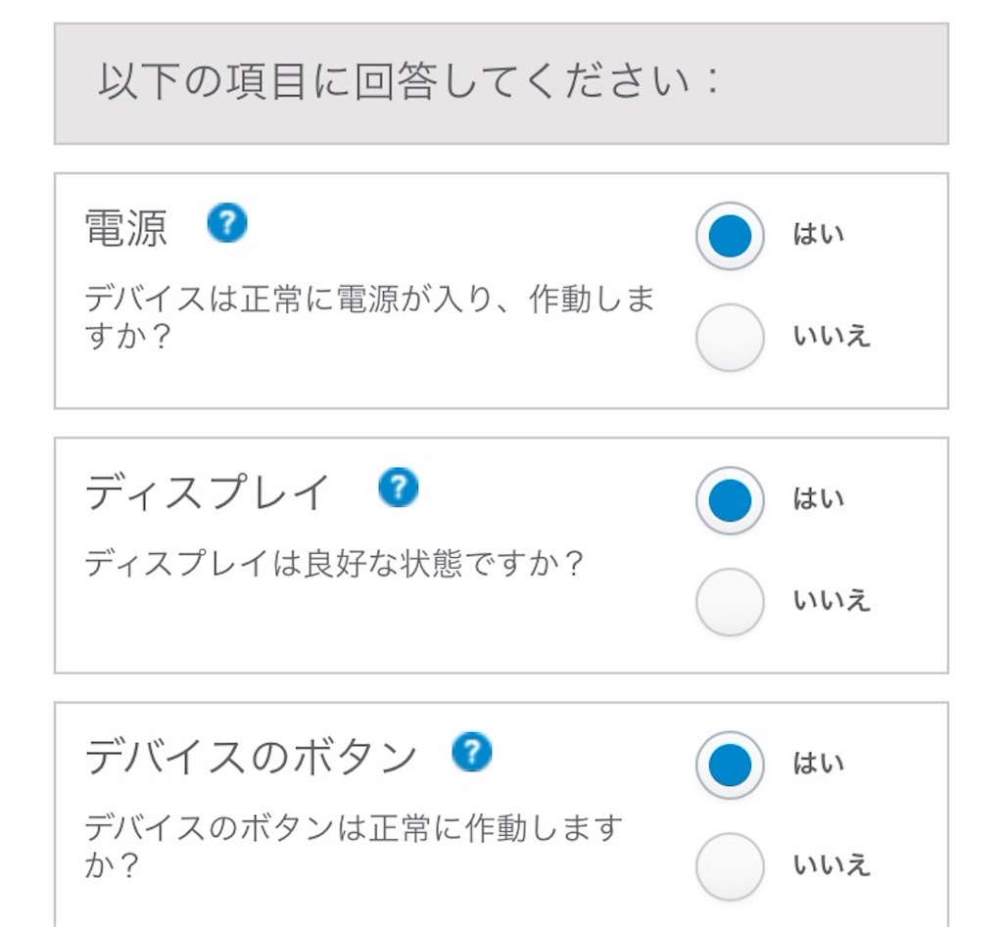Open help icon beside デバイスのボタン
Viewport: 1003px width, 927px height.
[471, 752]
